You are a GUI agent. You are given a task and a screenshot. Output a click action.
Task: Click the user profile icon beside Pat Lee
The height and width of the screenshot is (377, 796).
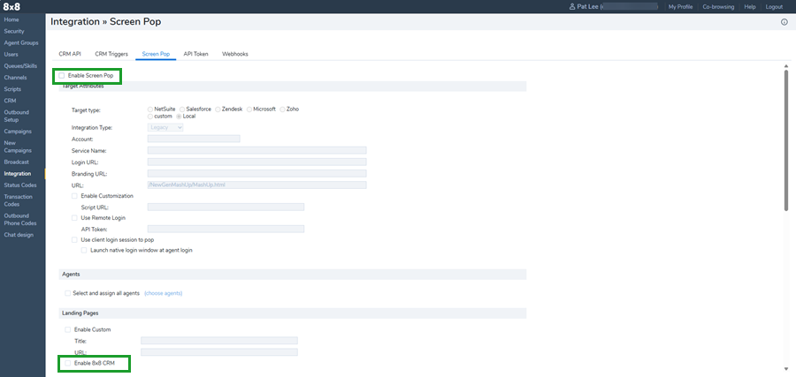[572, 6]
